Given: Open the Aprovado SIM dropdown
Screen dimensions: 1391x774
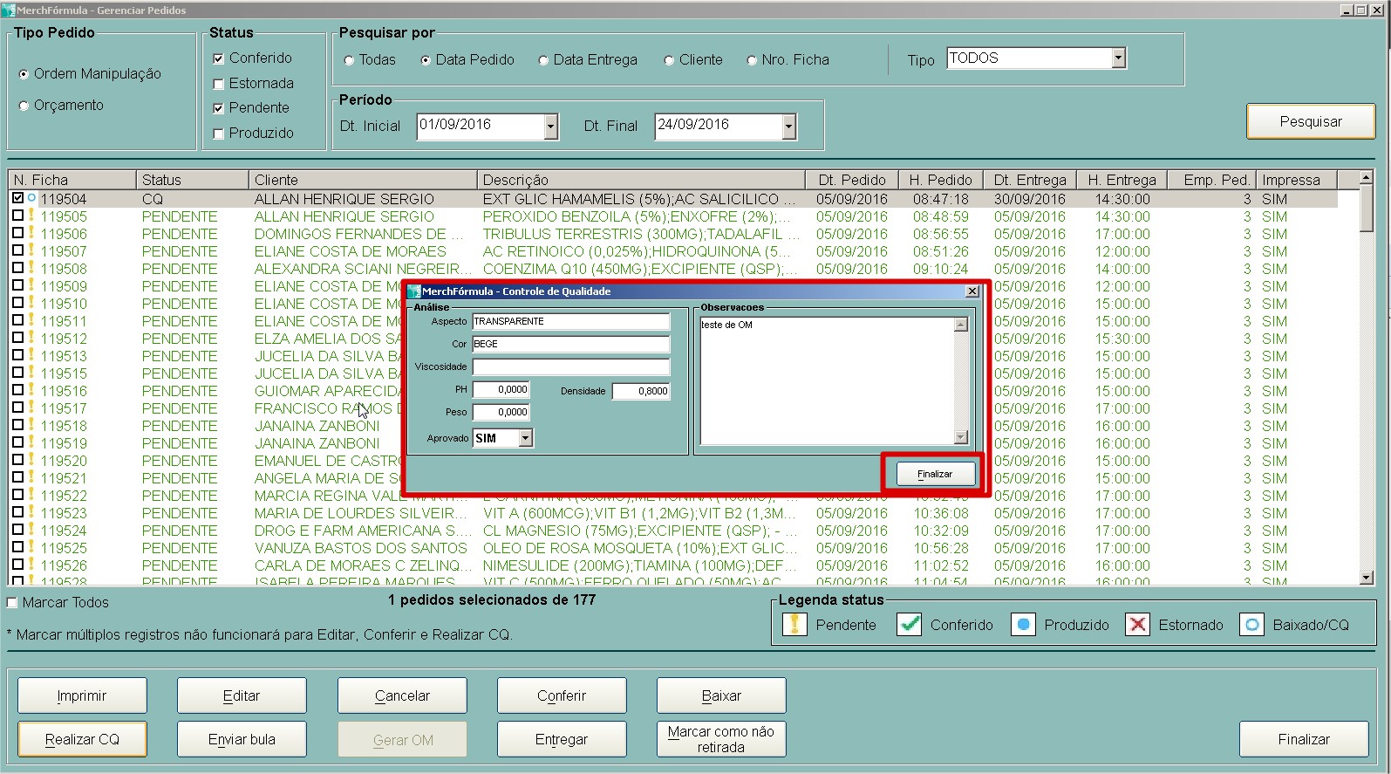Looking at the screenshot, I should coord(525,438).
